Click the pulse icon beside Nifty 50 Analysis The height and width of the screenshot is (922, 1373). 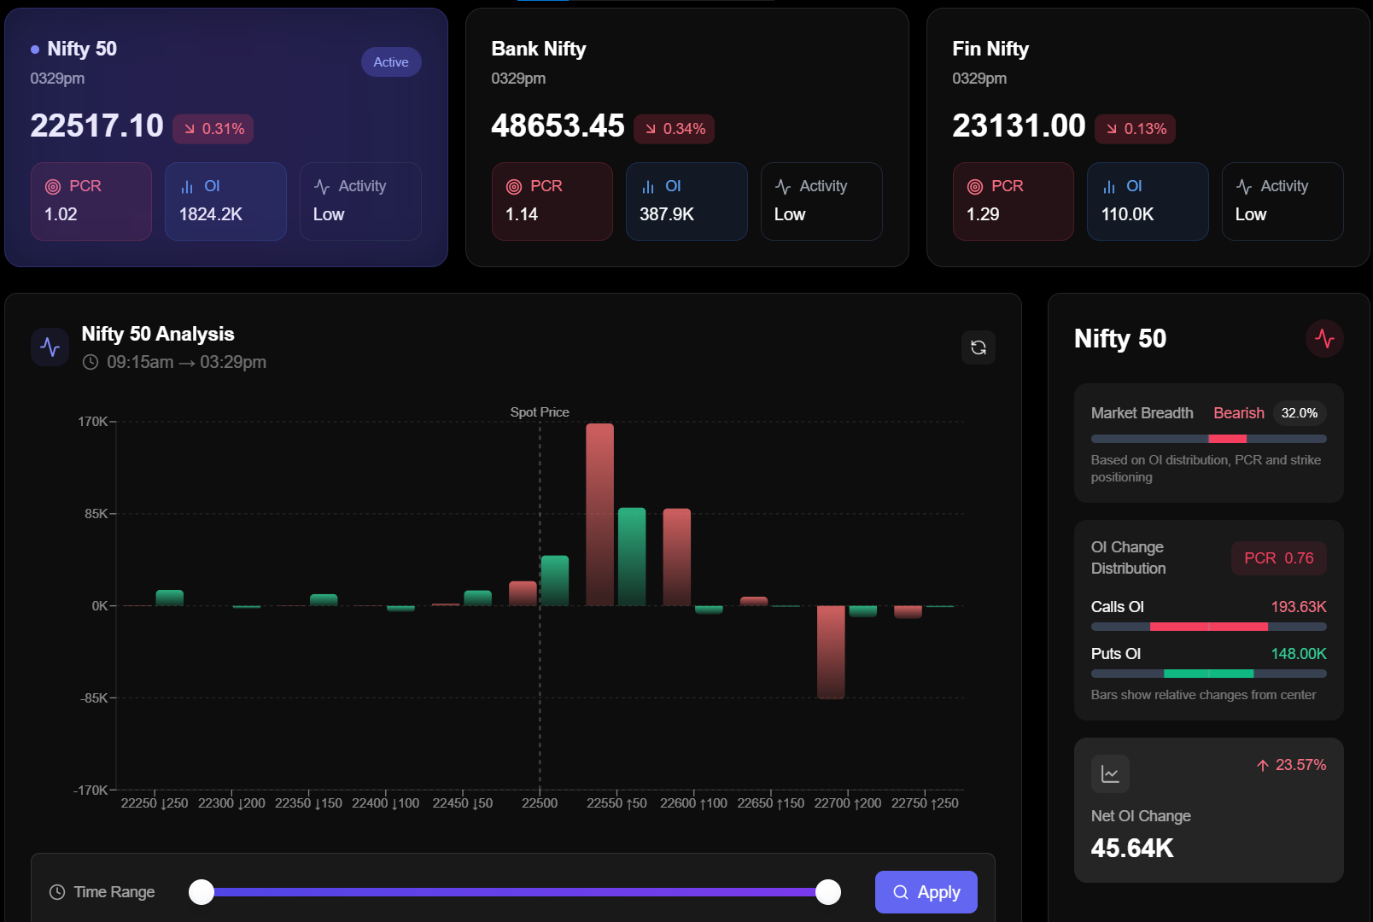click(50, 347)
